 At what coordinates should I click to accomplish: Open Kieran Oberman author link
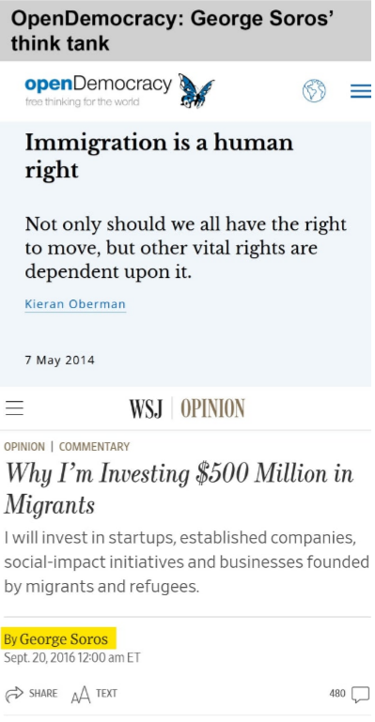click(75, 304)
